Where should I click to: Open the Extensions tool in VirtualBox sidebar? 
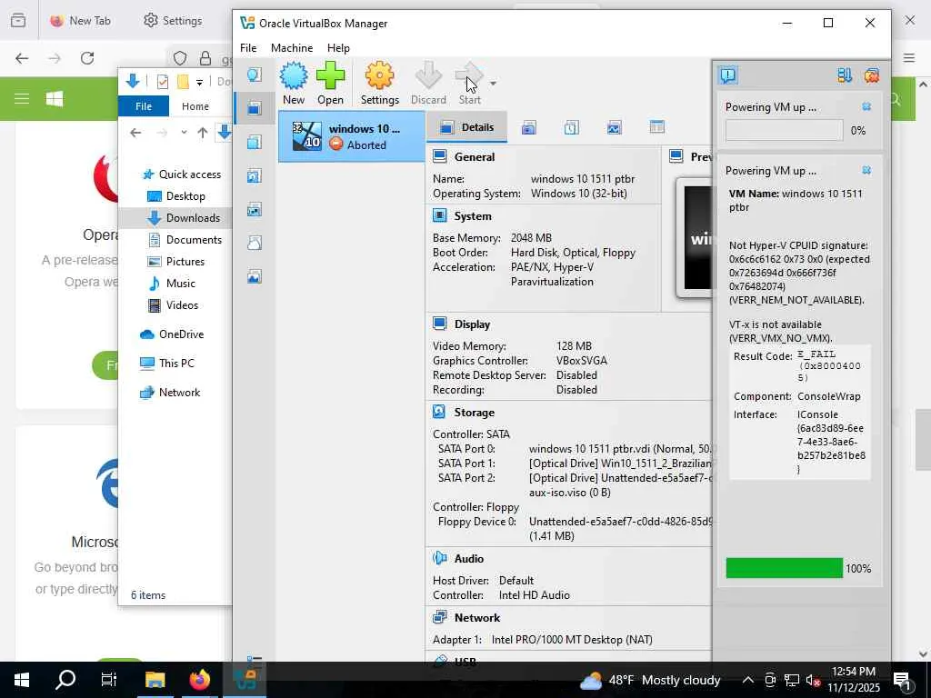[255, 142]
